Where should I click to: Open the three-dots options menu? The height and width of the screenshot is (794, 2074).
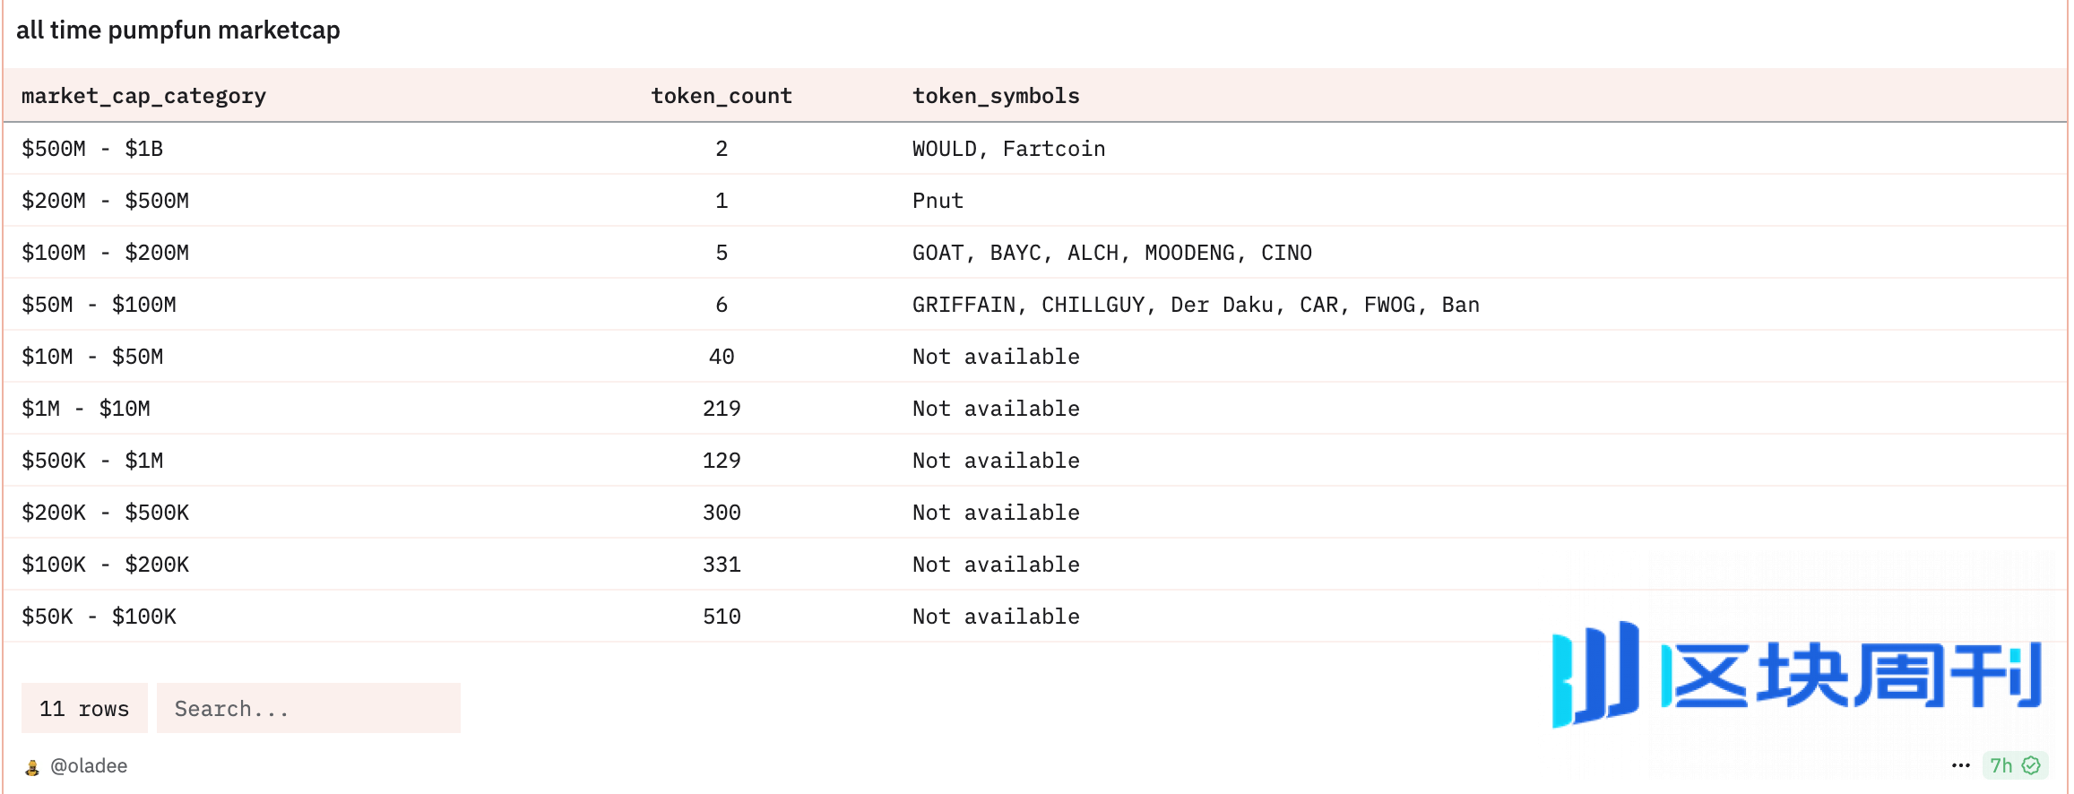(x=1960, y=765)
